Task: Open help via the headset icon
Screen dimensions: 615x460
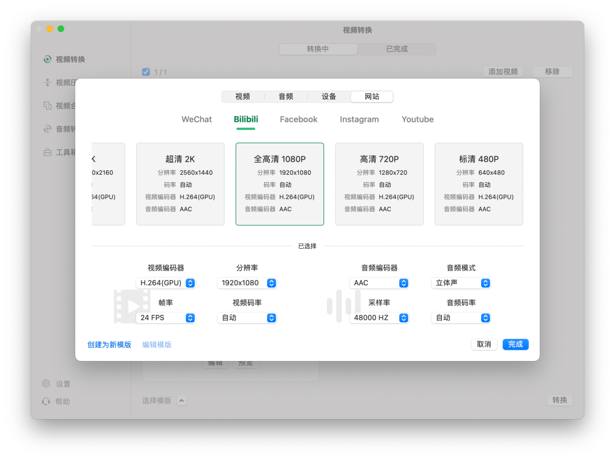Action: pyautogui.click(x=46, y=401)
